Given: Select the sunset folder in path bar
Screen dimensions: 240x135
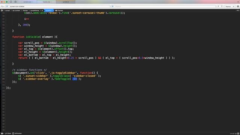Looking at the screenshot, I should [x=7, y=10].
